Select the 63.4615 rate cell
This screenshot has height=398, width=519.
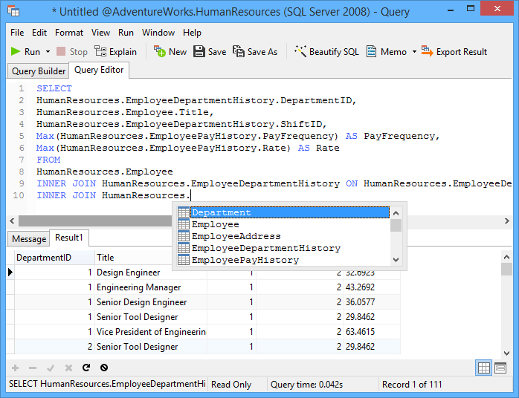coord(372,332)
